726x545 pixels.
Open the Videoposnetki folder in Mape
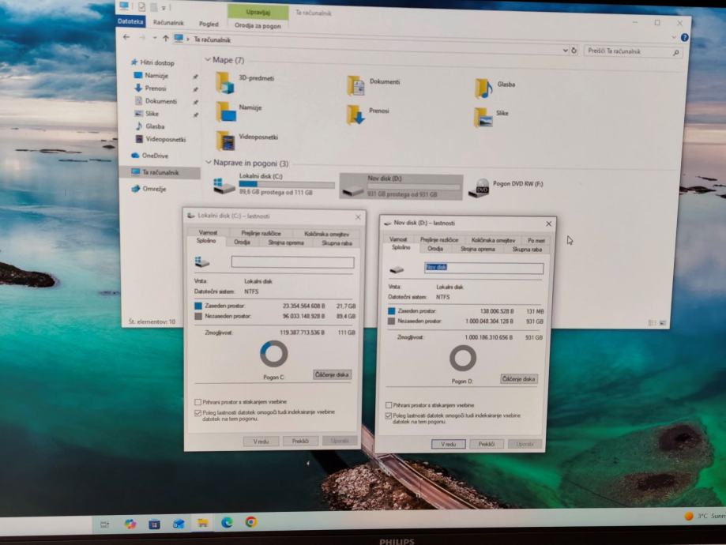point(225,141)
